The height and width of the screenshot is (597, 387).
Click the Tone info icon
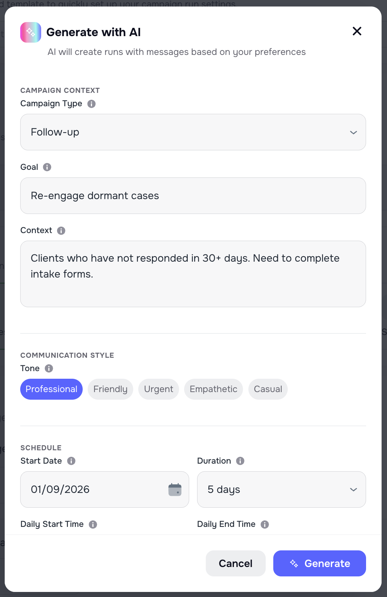click(48, 368)
